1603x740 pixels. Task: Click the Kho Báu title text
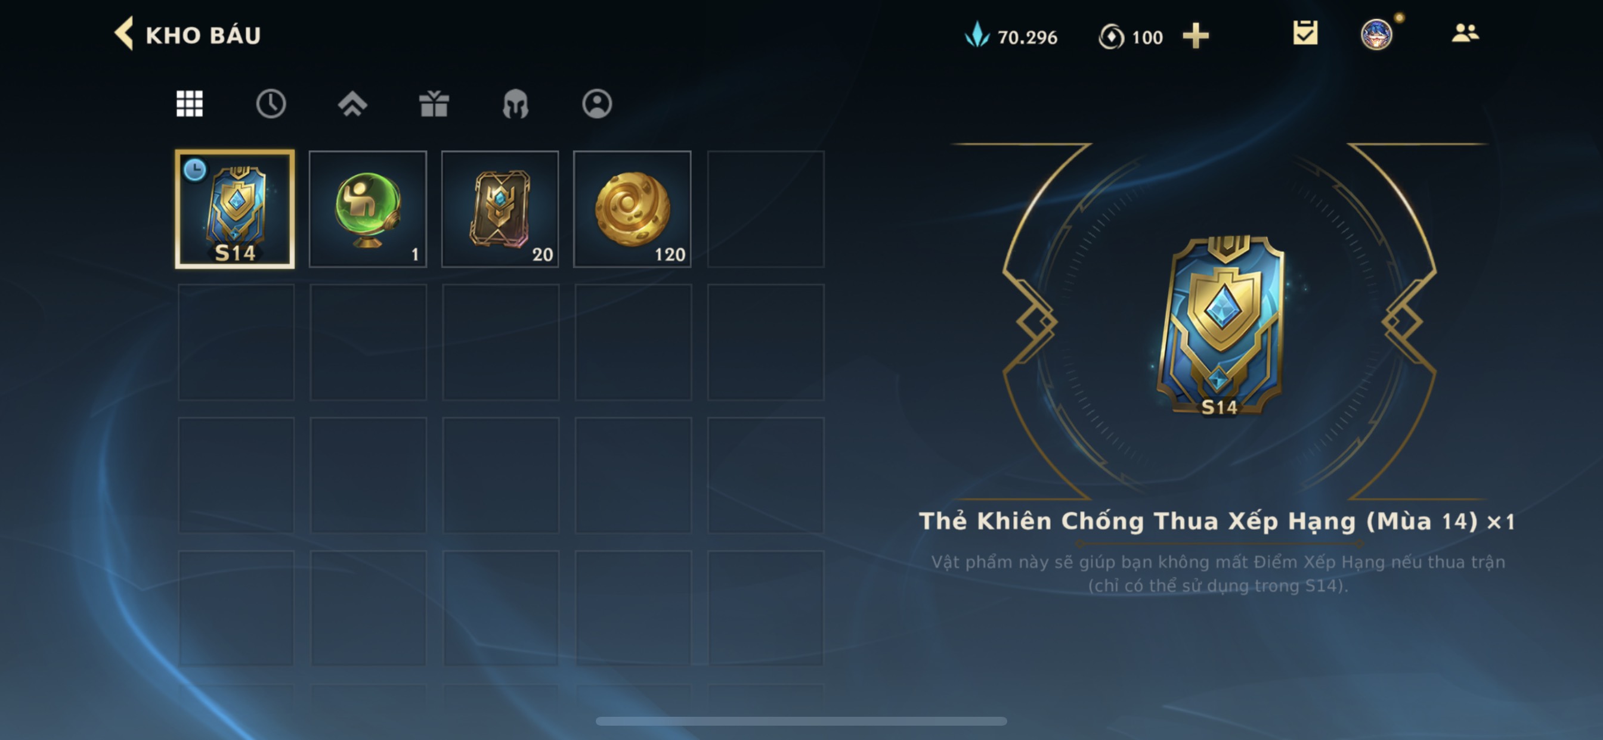click(x=203, y=35)
